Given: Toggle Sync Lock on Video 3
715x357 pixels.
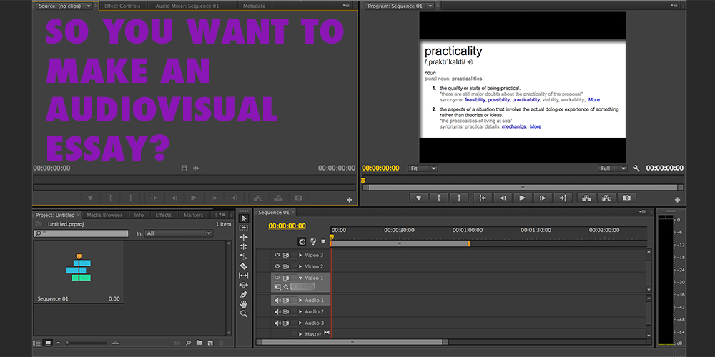Looking at the screenshot, I should (x=286, y=255).
